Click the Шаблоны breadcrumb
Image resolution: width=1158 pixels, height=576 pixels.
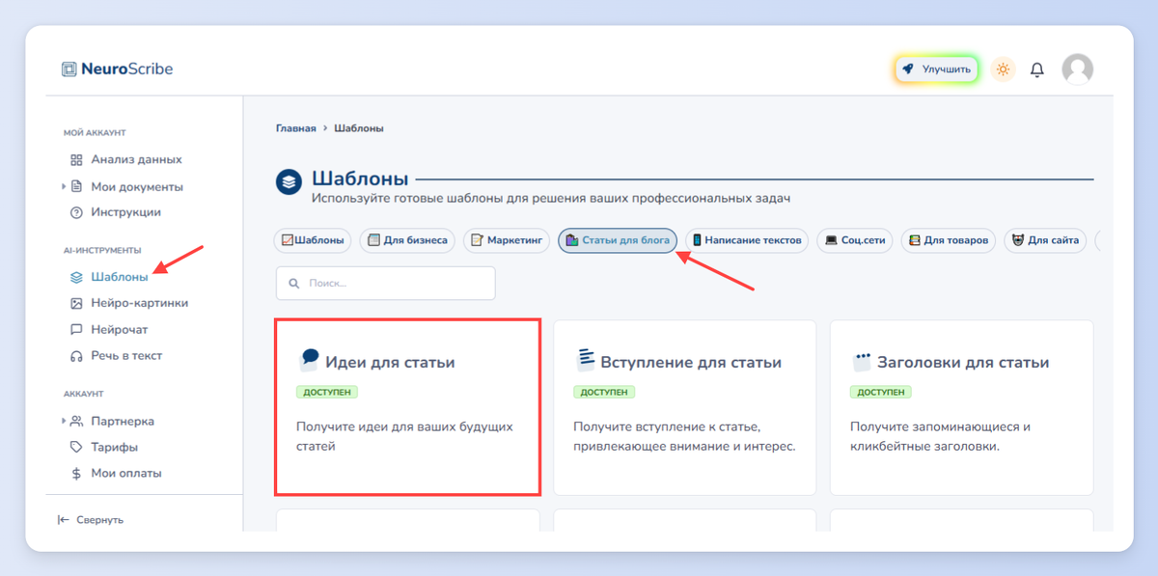coord(359,128)
